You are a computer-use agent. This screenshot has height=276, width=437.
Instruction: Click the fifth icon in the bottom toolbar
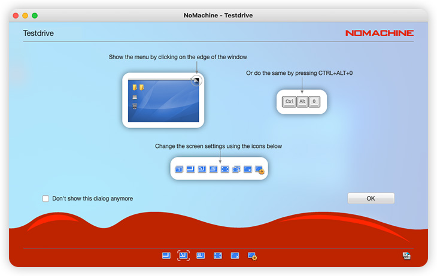[x=235, y=256]
